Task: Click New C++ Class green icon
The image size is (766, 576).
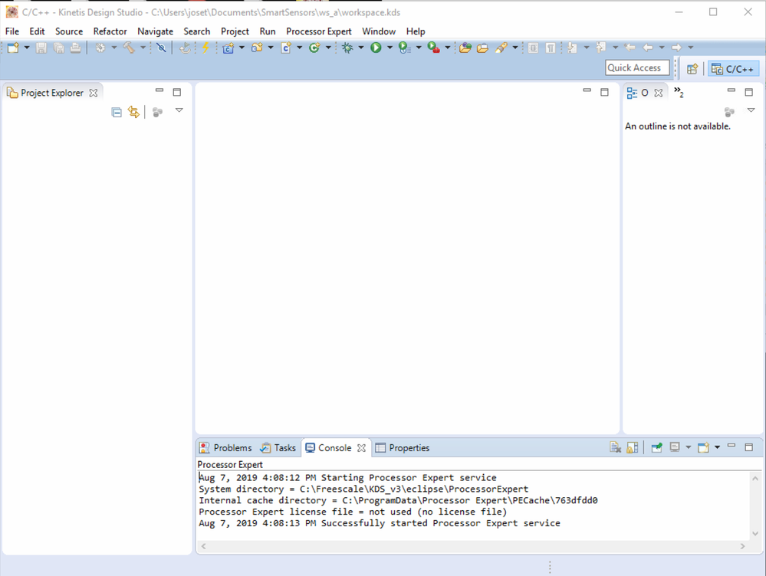Action: 314,47
